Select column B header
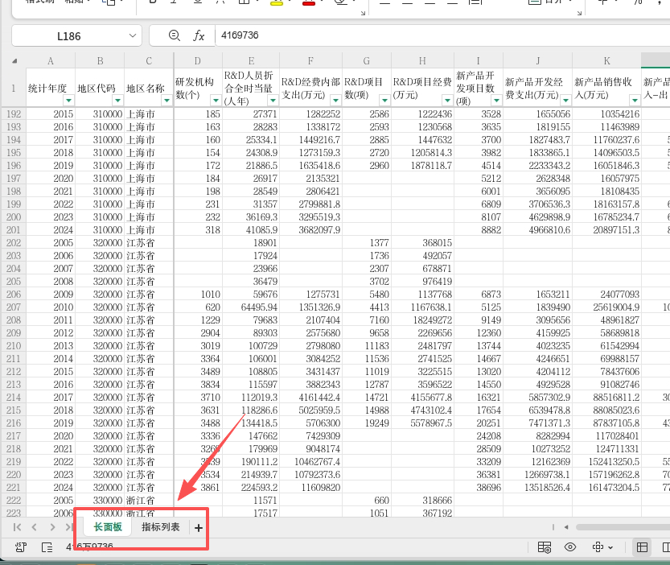Image resolution: width=670 pixels, height=565 pixels. pyautogui.click(x=100, y=60)
